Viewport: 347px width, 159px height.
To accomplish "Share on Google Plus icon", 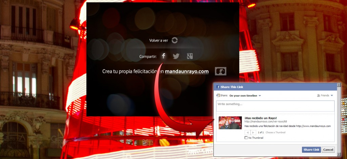I will [x=190, y=56].
